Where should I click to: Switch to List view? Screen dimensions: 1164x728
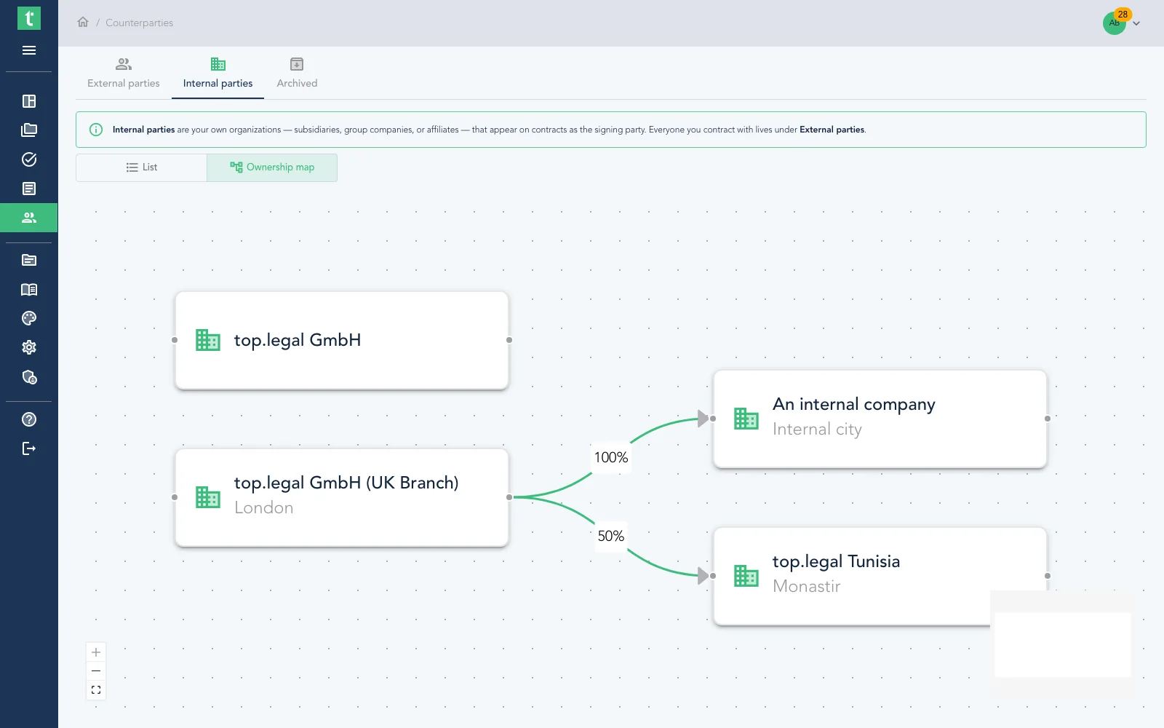tap(142, 167)
